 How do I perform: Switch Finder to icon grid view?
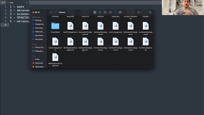(x=95, y=12)
